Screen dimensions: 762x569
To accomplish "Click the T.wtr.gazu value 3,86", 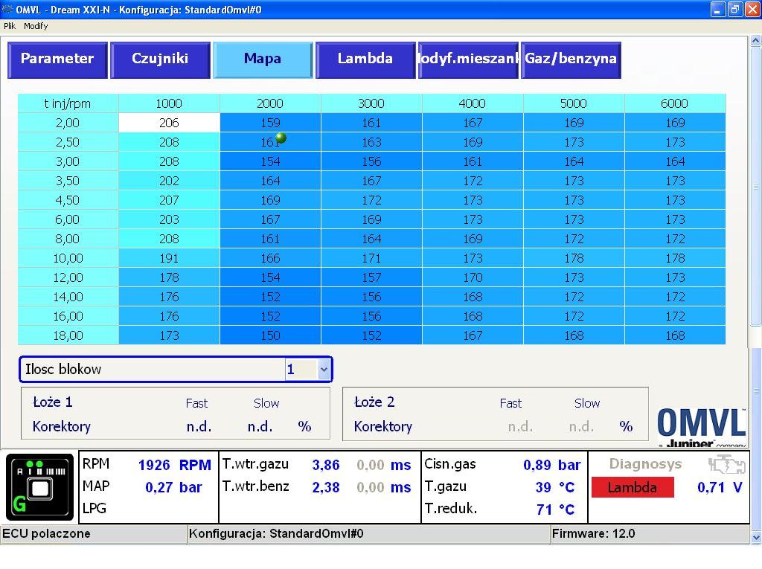I will tap(326, 465).
